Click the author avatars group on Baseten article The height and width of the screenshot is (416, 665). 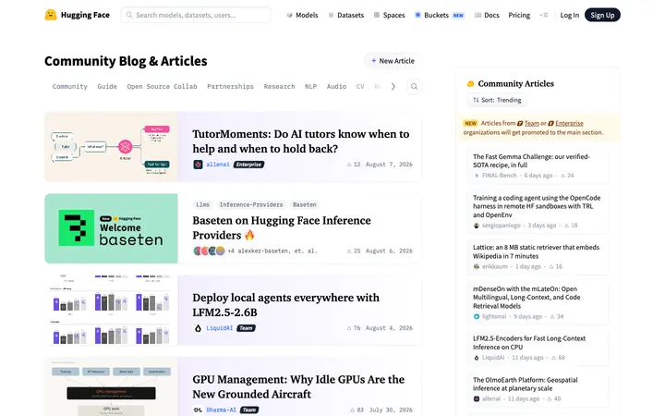click(209, 251)
